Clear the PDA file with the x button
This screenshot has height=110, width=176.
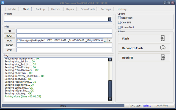point(109,41)
